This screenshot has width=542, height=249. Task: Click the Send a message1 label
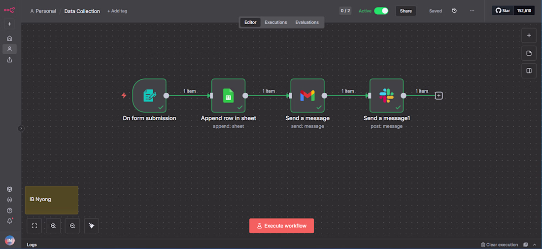pos(386,118)
